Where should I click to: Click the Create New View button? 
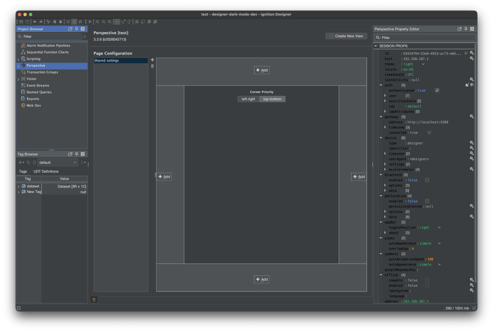(346, 36)
